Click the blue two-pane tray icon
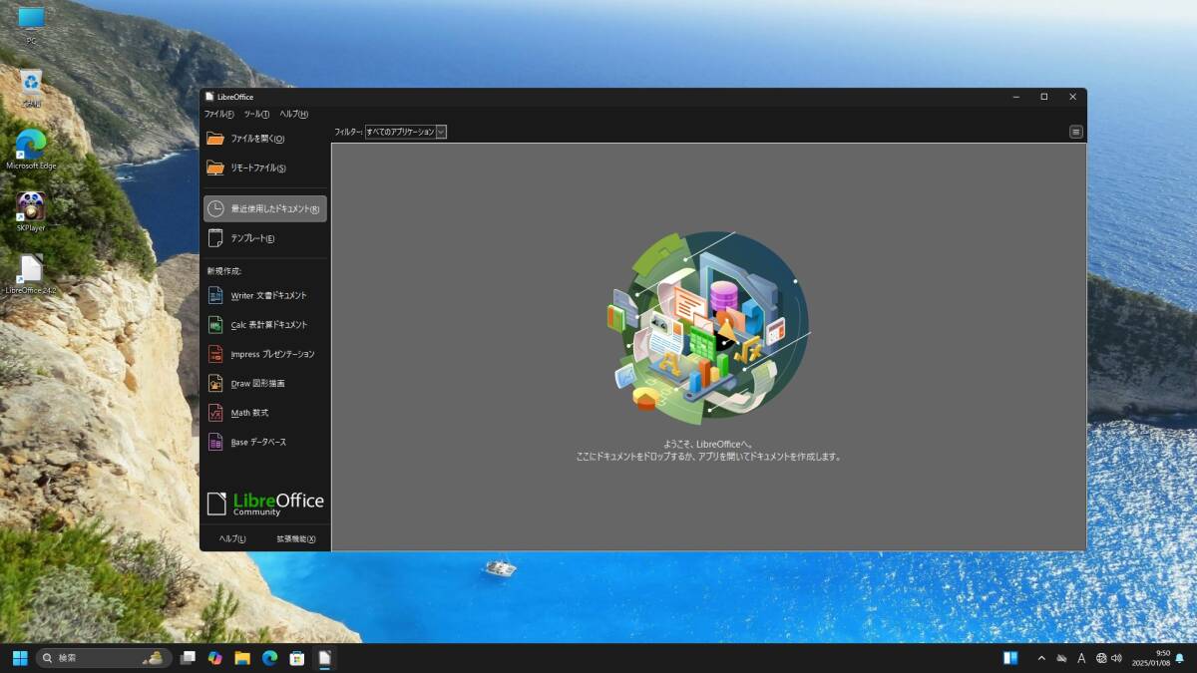This screenshot has width=1197, height=673. click(x=1010, y=658)
